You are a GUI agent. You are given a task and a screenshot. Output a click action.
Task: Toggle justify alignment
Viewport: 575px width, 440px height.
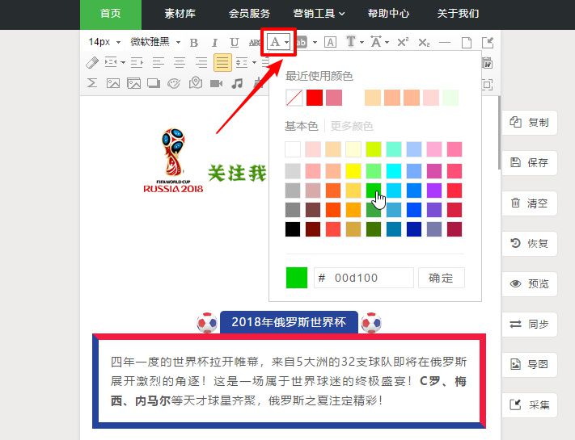click(x=222, y=63)
